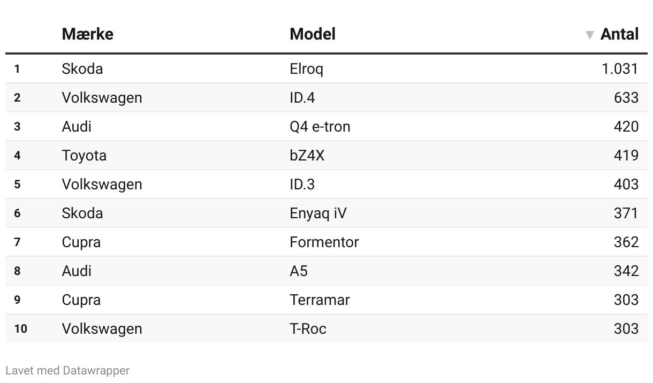Click the 1.031 count value
Screen dimensions: 653x383
620,68
